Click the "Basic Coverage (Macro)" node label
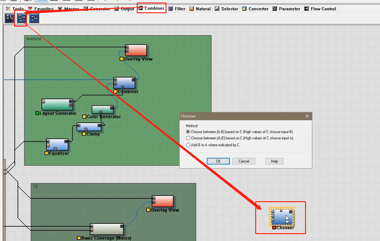The width and height of the screenshot is (380, 241). tap(106, 238)
